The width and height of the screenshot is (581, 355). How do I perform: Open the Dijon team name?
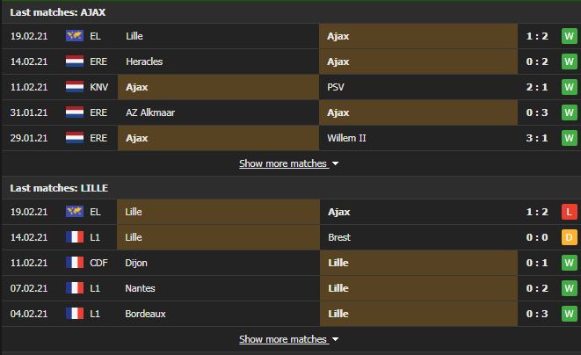pyautogui.click(x=136, y=263)
